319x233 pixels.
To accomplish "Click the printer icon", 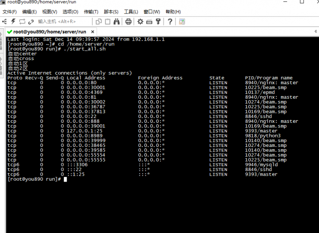I will coord(129,21).
